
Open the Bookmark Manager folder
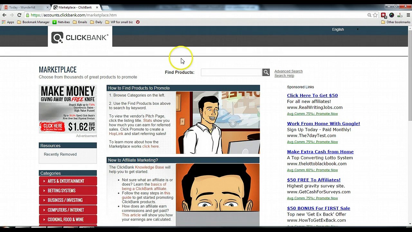[33, 22]
